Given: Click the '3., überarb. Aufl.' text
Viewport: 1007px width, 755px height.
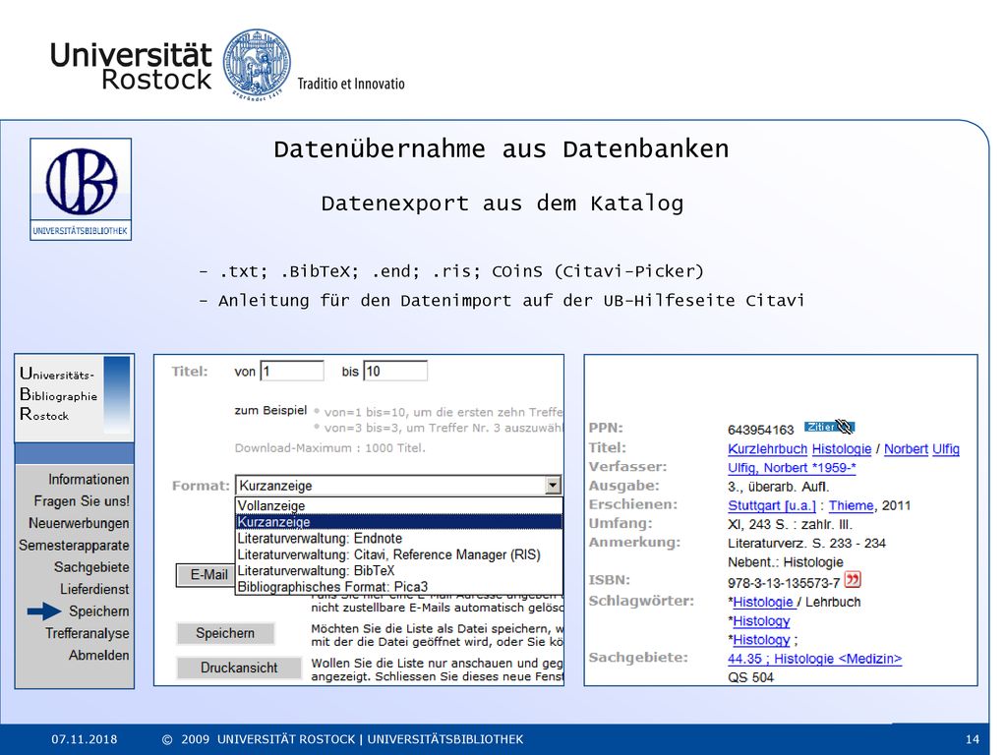Looking at the screenshot, I should (779, 487).
